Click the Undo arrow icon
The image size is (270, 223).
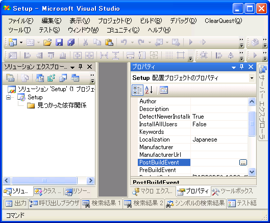pos(124,42)
